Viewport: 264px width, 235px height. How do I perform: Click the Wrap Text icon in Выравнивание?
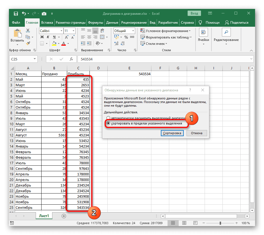102,31
